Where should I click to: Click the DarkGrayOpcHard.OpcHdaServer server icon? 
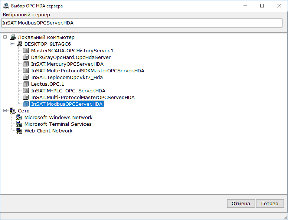26,57
